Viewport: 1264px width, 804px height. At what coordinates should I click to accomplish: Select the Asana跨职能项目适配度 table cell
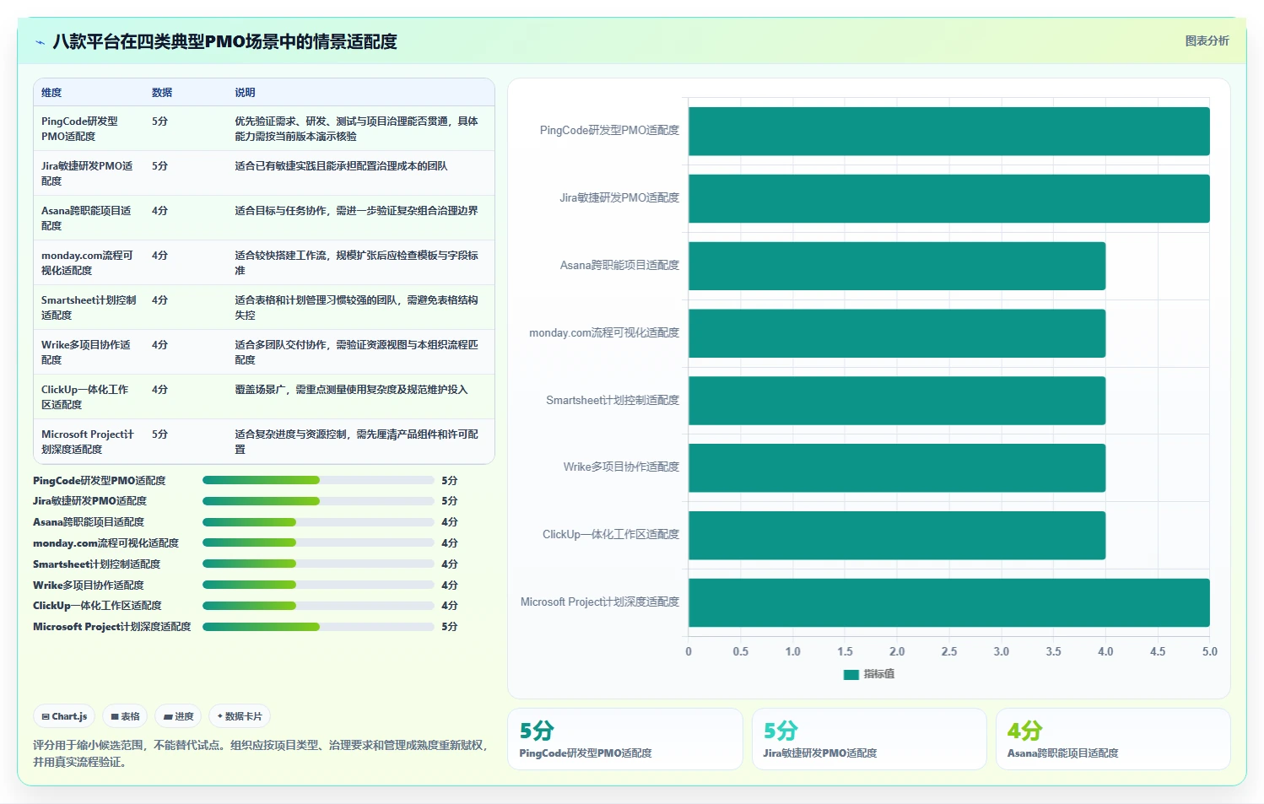[89, 218]
